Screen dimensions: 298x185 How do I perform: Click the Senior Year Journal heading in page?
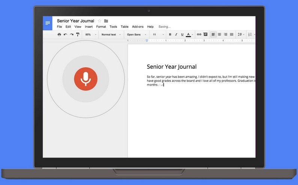click(x=172, y=67)
